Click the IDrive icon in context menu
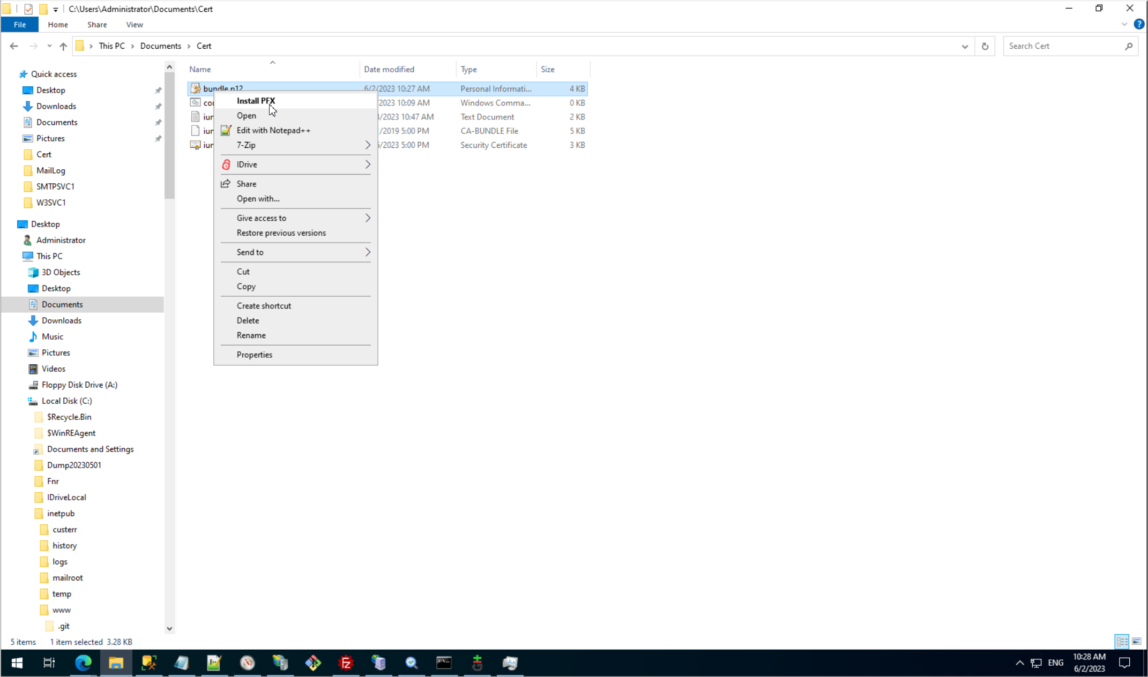 [226, 164]
